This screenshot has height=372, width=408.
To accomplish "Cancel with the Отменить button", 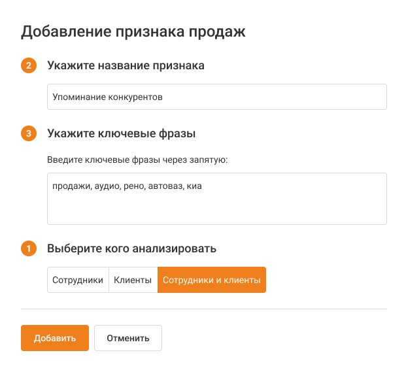I will click(128, 338).
